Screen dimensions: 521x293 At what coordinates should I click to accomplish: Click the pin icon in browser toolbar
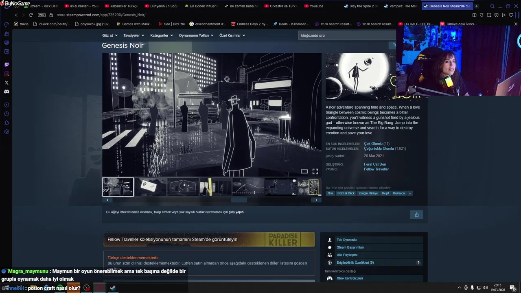482,15
